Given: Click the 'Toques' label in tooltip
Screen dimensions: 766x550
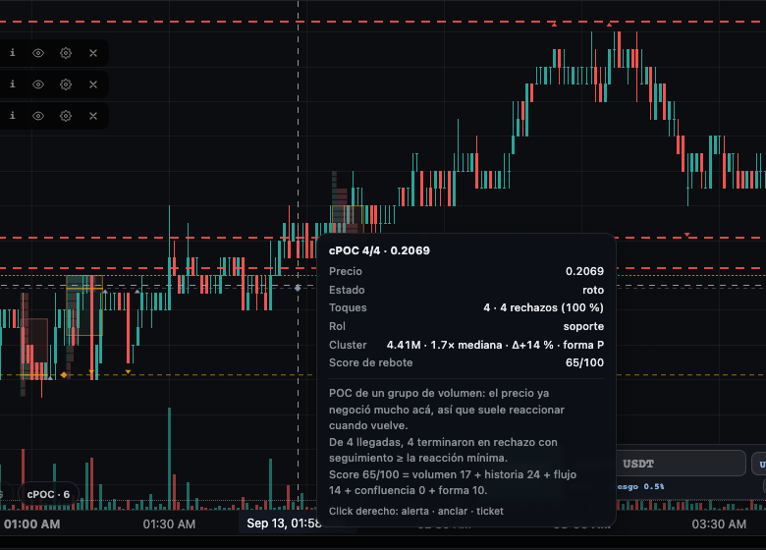Looking at the screenshot, I should [348, 307].
